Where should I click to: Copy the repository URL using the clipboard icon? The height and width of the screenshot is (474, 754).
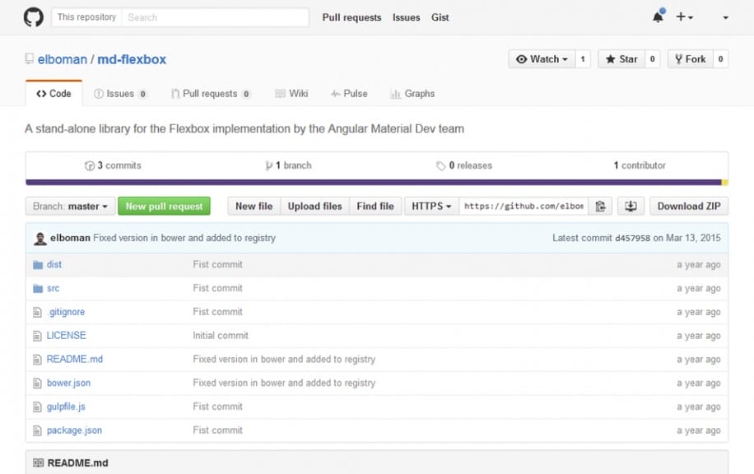pos(601,206)
